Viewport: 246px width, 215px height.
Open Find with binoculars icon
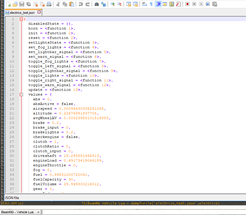(96, 4)
